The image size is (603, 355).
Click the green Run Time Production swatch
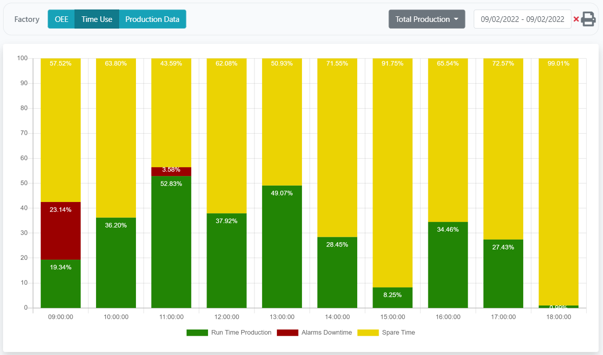[x=197, y=333]
